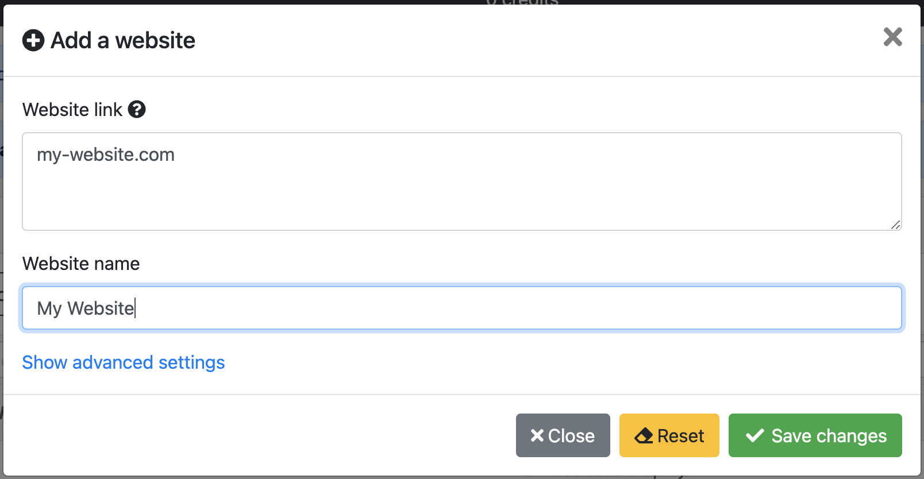Click the X icon inside the Close button

click(x=537, y=435)
